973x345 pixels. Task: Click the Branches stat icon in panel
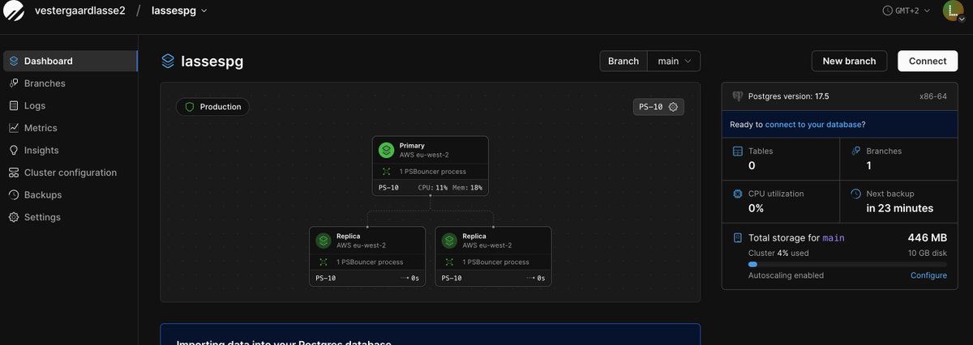pos(856,151)
